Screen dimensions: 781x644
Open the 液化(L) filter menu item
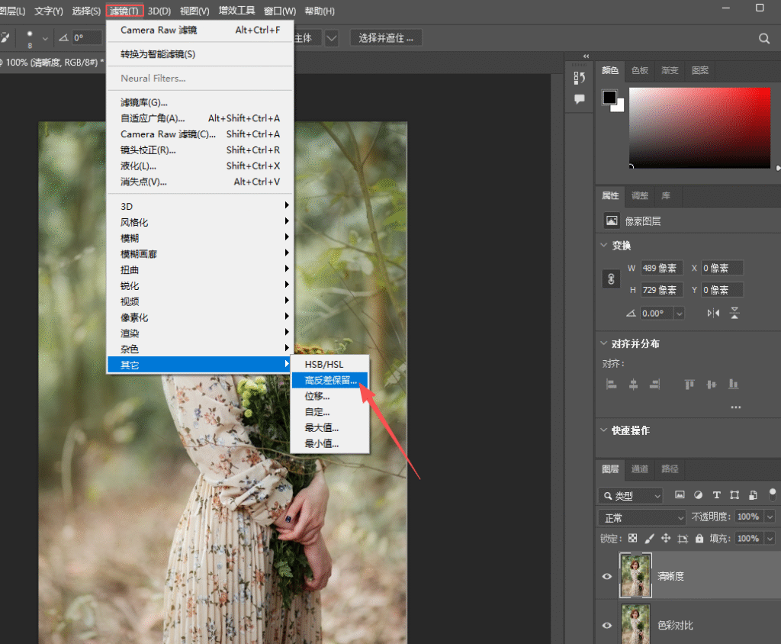(x=200, y=166)
